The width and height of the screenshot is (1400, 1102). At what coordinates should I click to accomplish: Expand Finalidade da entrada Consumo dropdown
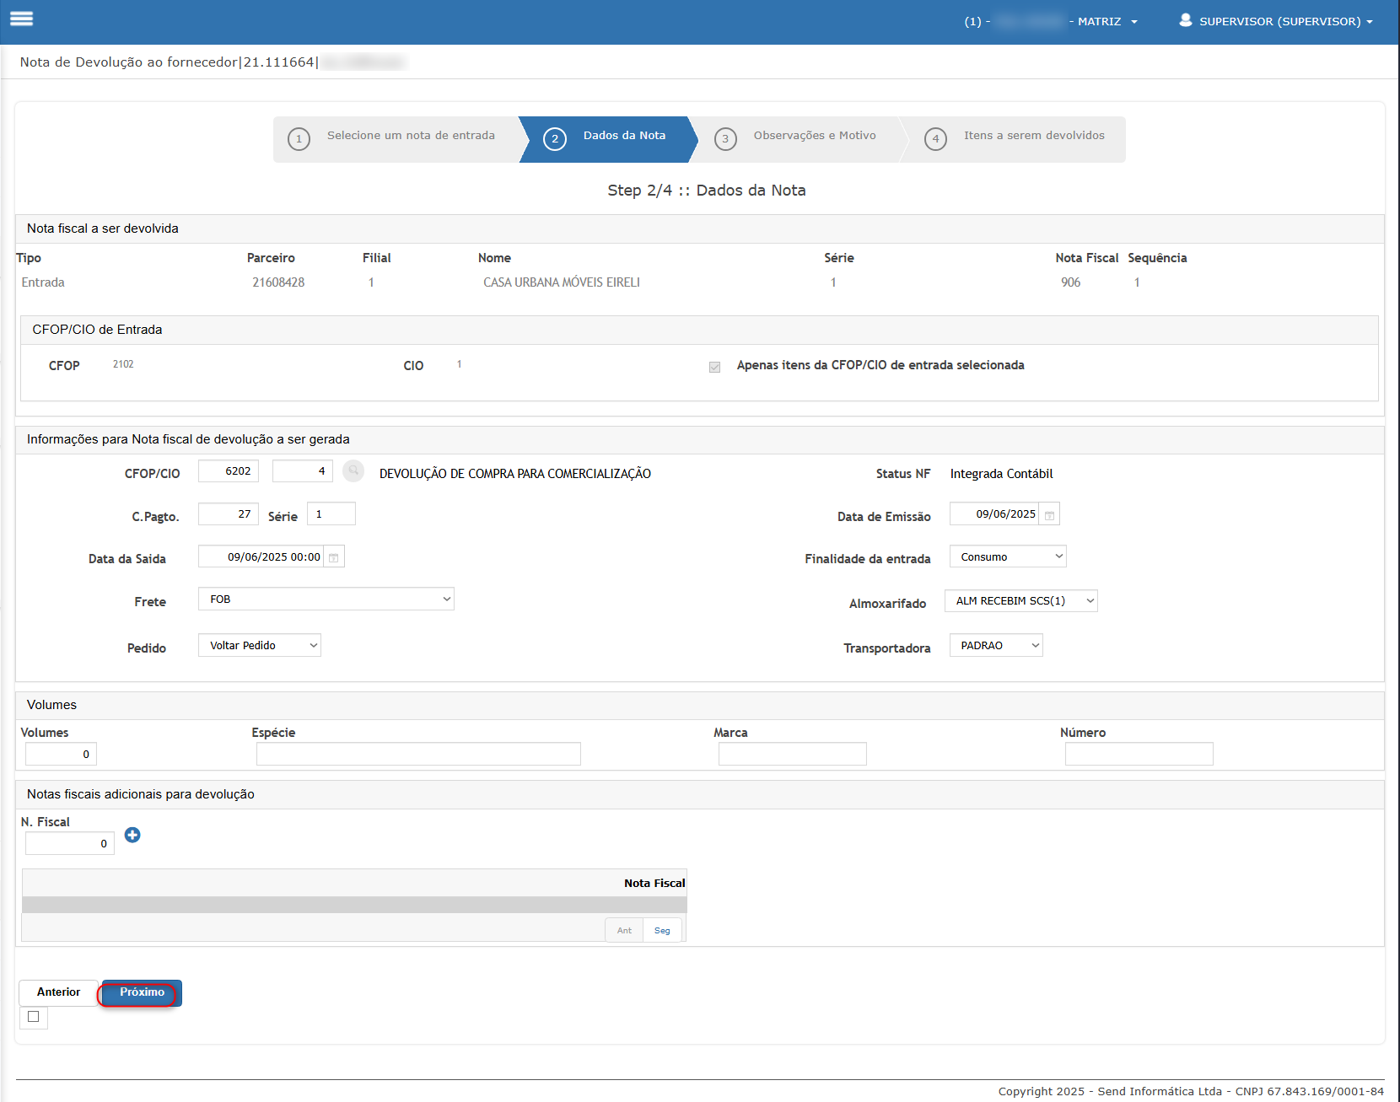[x=1008, y=556]
